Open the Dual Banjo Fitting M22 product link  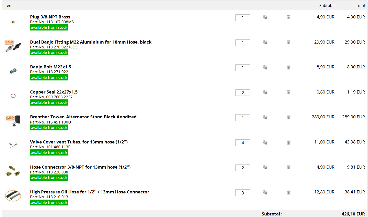[91, 42]
